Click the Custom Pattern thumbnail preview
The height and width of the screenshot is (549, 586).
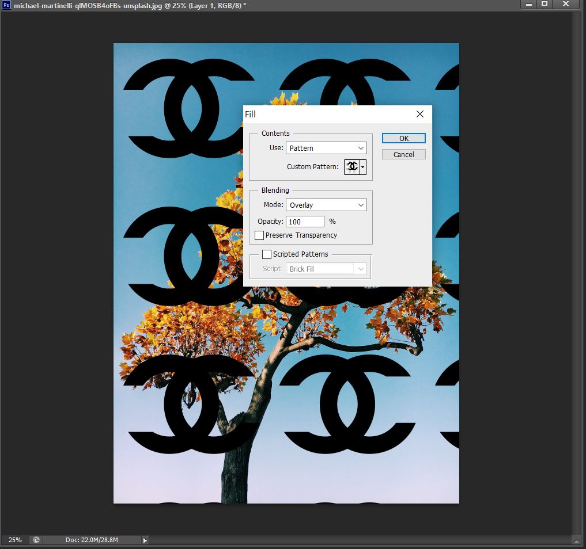(352, 167)
